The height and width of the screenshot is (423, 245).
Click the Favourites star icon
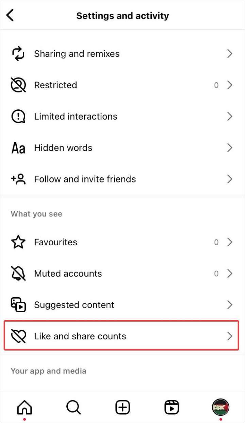coord(18,242)
